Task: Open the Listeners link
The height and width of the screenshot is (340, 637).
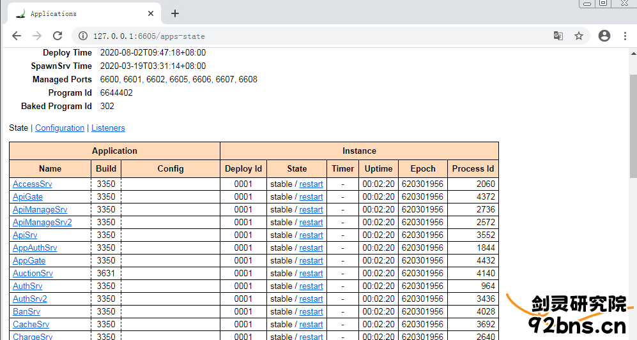Action: click(108, 128)
